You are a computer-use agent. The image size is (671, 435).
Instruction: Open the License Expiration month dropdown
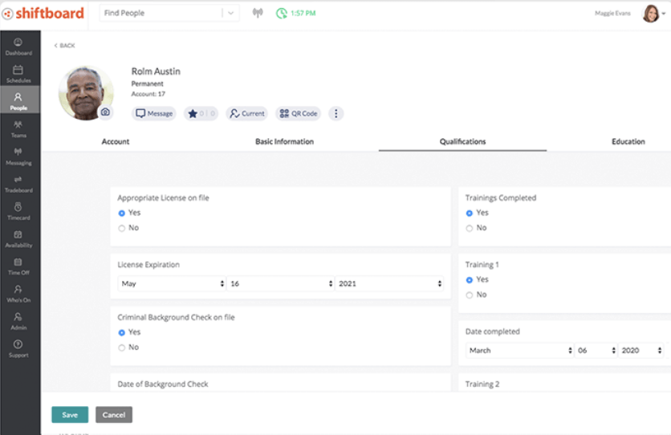pos(172,283)
